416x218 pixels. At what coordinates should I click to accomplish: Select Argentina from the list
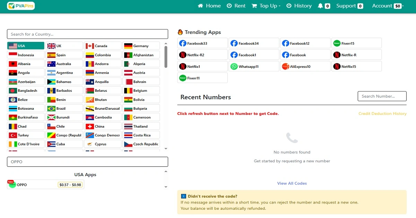64,73
